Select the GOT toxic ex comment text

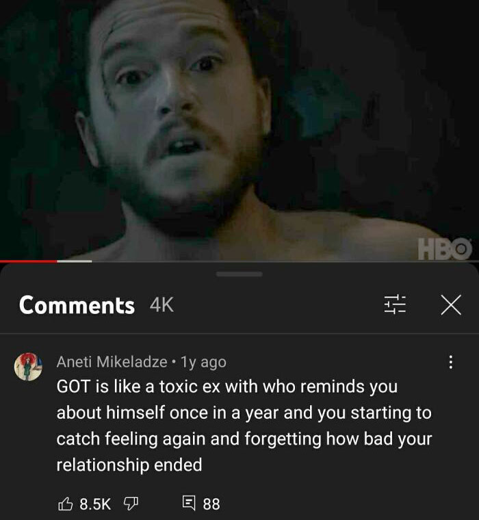[244, 426]
